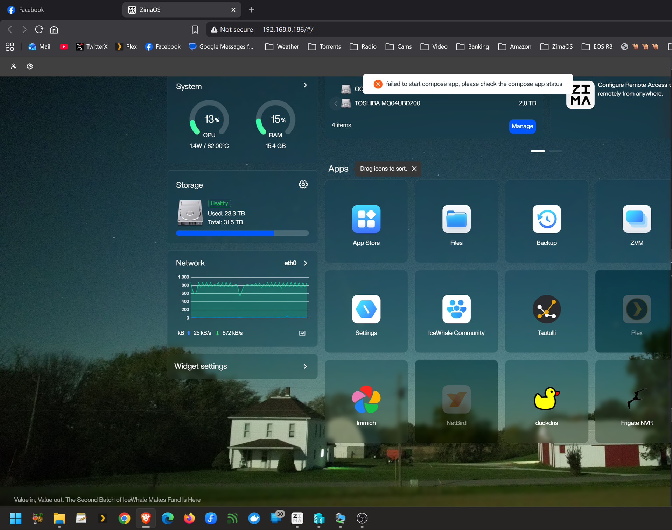Switch to second carousel page indicator
672x530 pixels.
(555, 151)
